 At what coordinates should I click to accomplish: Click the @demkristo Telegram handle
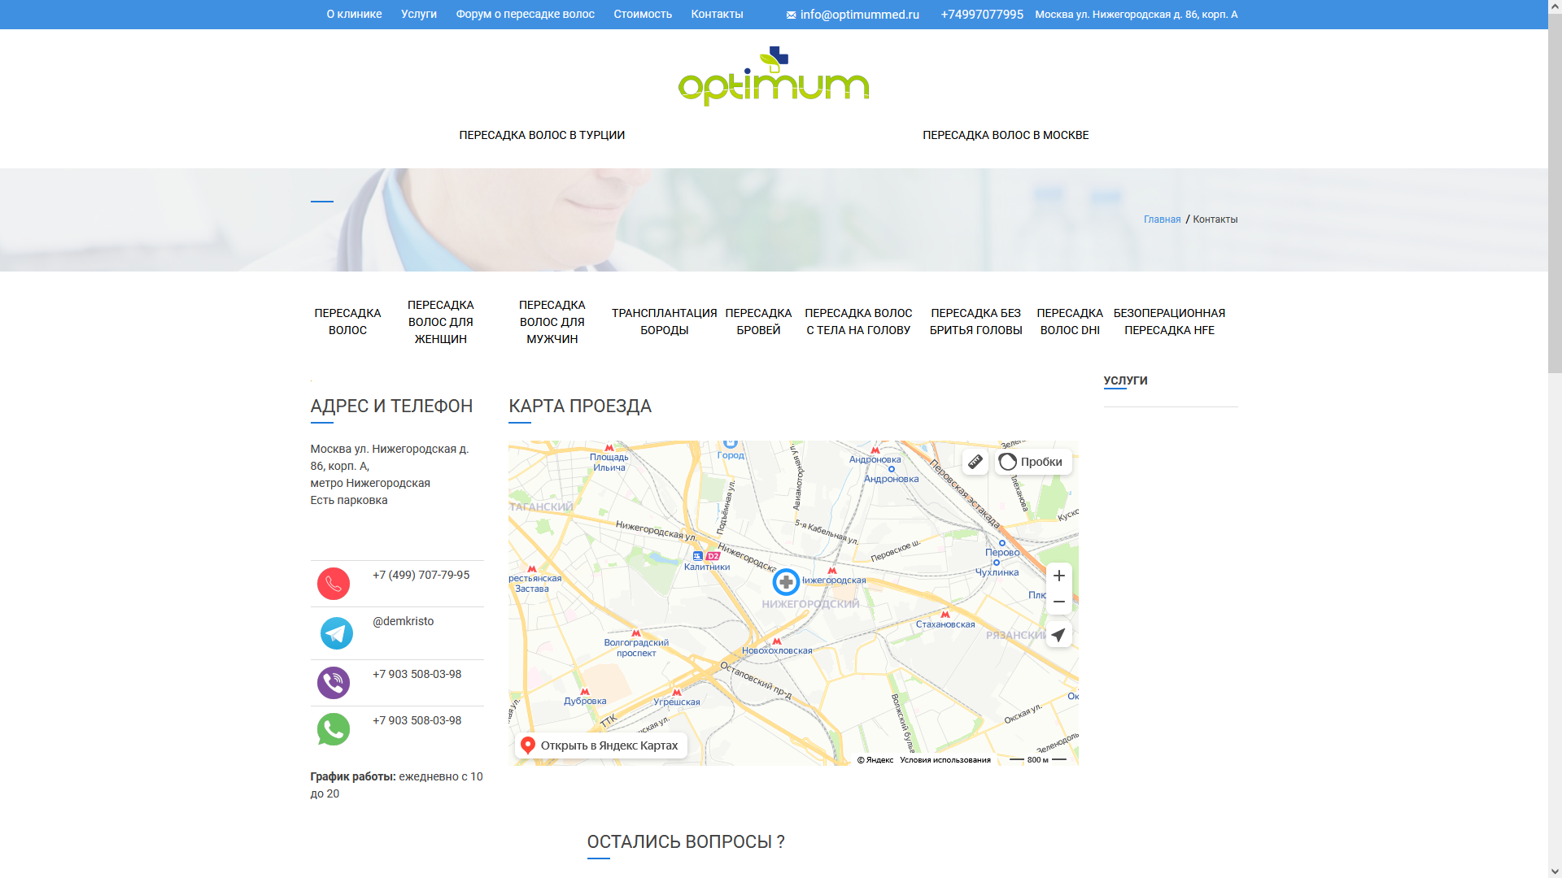tap(404, 621)
